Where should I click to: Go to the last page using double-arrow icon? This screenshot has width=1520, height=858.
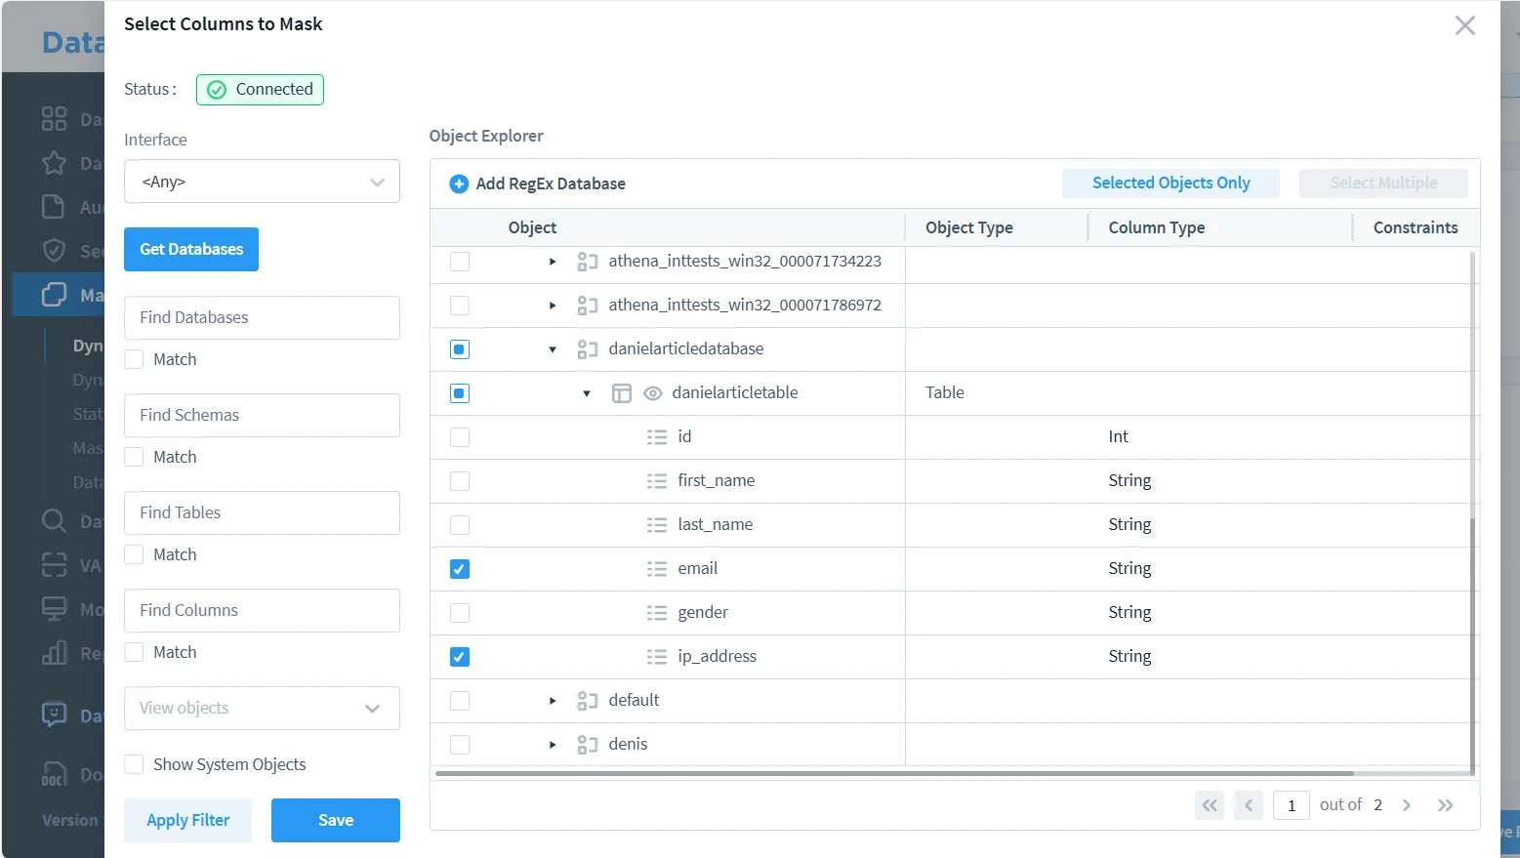(1445, 805)
